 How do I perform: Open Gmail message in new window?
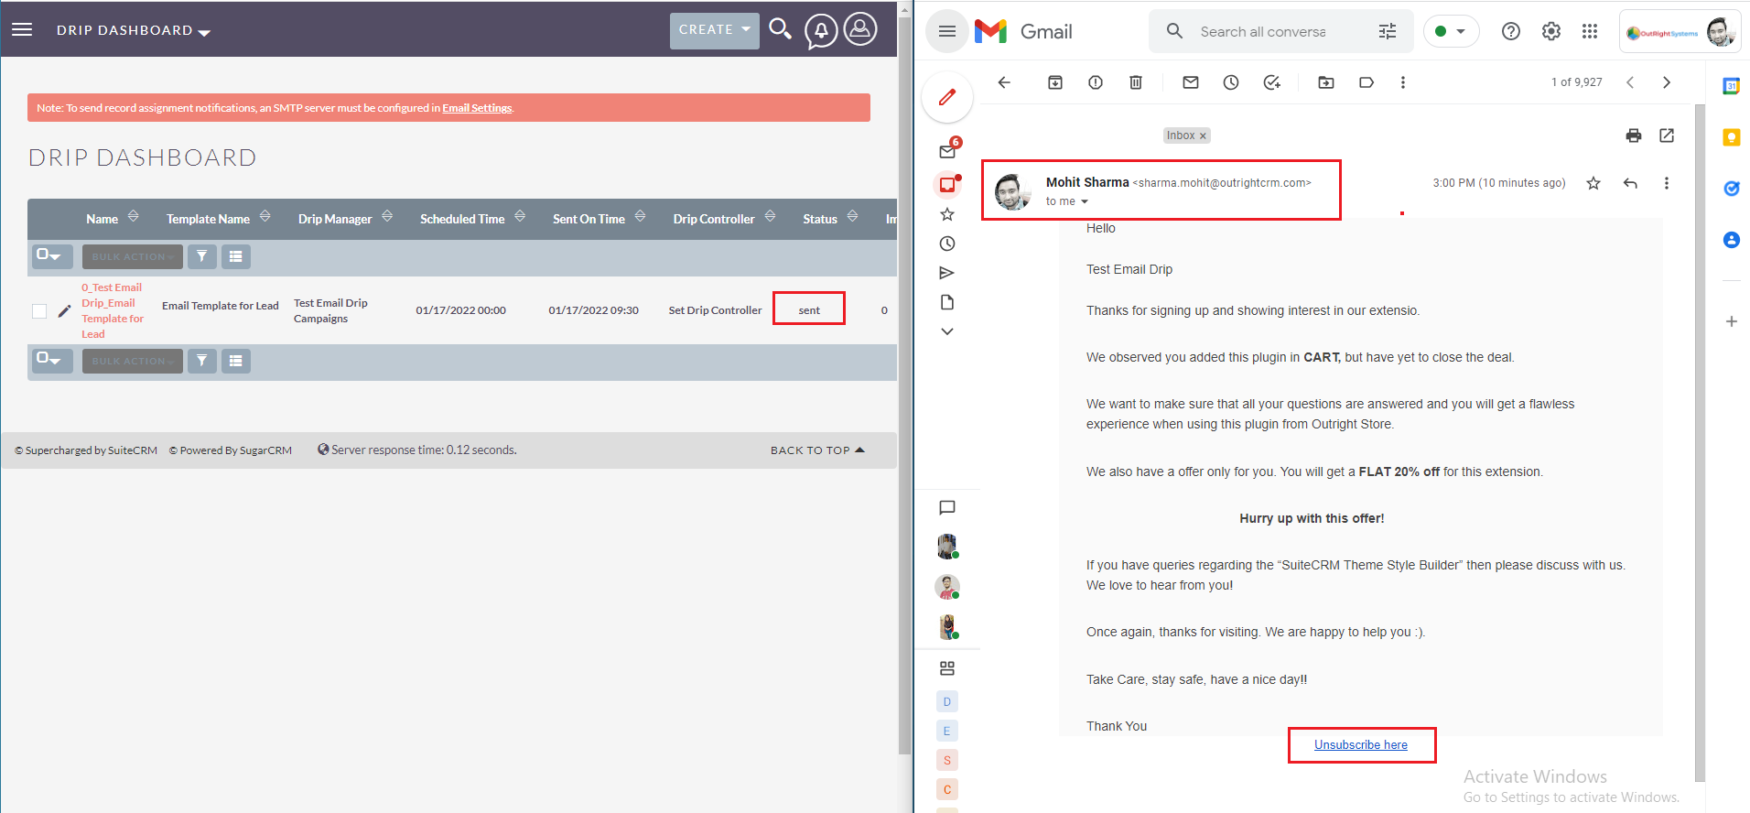coord(1667,135)
